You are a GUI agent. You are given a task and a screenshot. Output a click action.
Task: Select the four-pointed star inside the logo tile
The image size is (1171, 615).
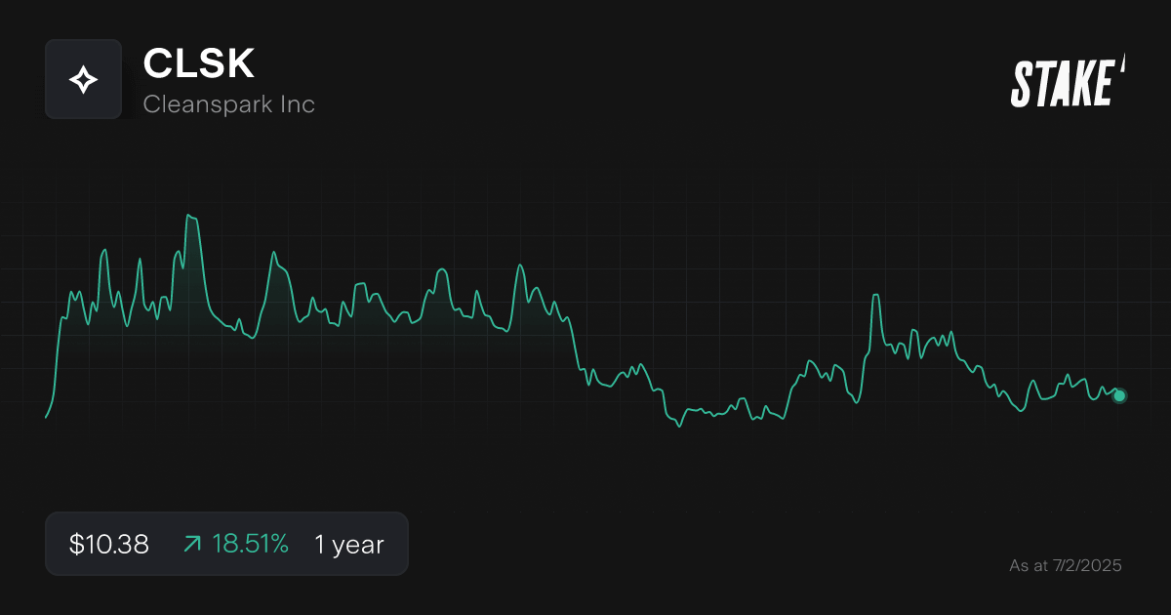pyautogui.click(x=84, y=78)
